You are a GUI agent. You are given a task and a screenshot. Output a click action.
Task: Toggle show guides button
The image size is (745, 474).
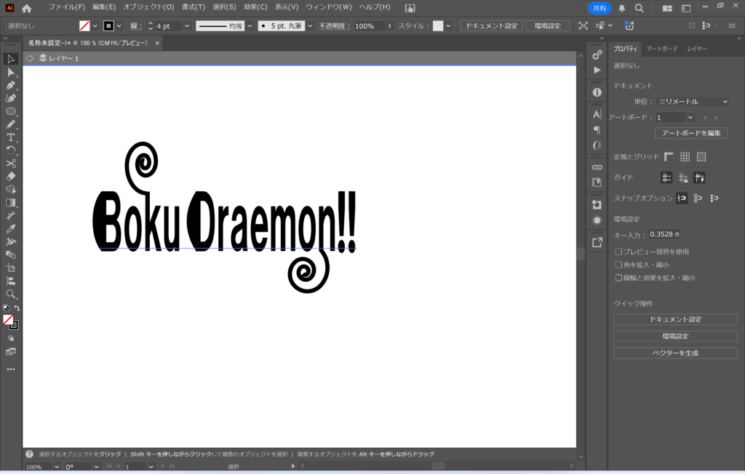(666, 177)
